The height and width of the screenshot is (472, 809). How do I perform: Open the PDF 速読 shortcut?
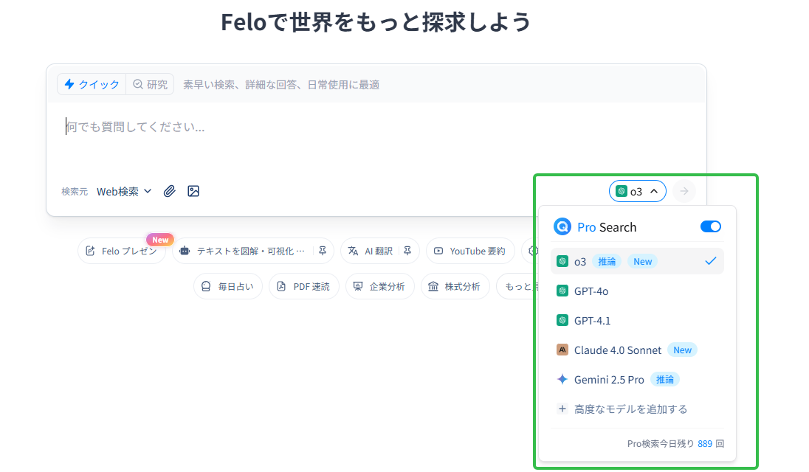point(304,286)
